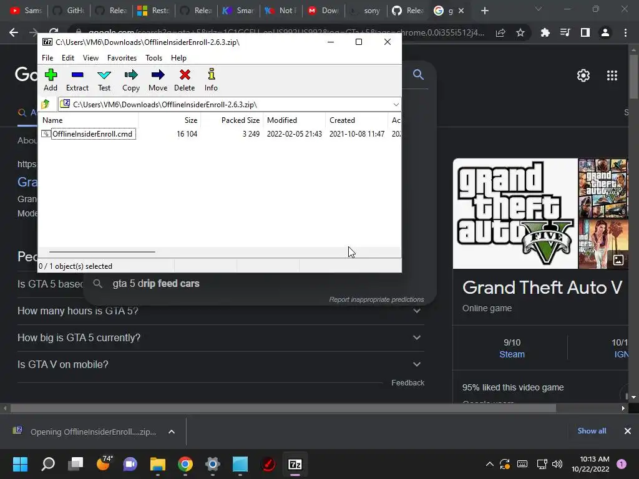
Task: Expand download item options chevron
Action: tap(172, 432)
